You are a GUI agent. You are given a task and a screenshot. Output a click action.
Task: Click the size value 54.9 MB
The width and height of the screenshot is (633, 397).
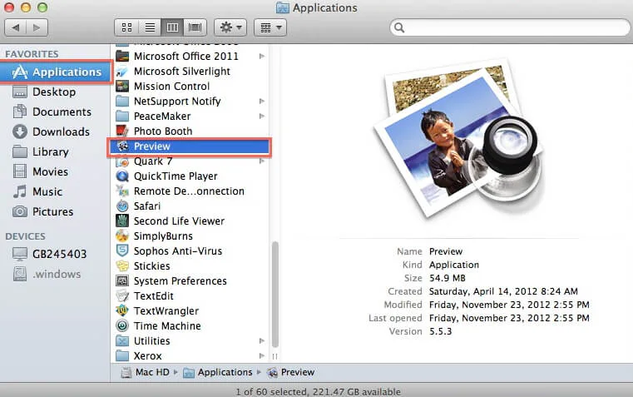448,278
